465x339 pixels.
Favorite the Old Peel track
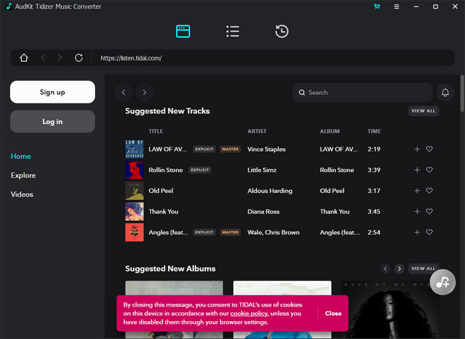tap(429, 190)
